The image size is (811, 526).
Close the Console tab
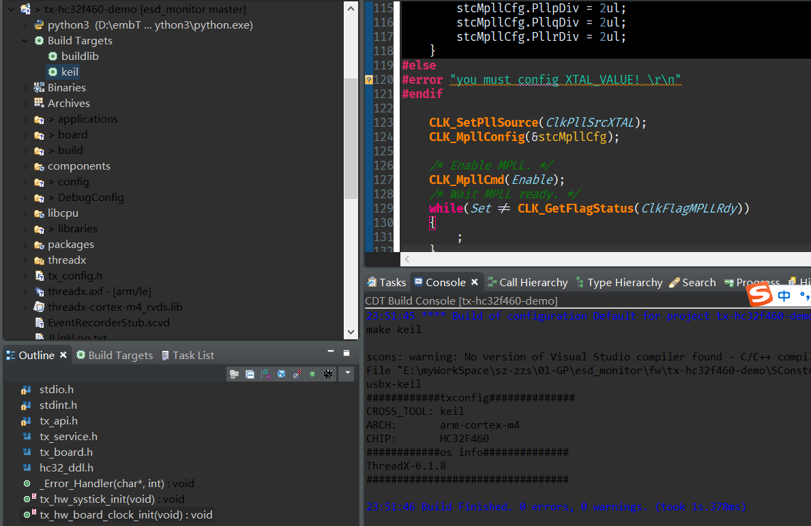click(x=474, y=282)
